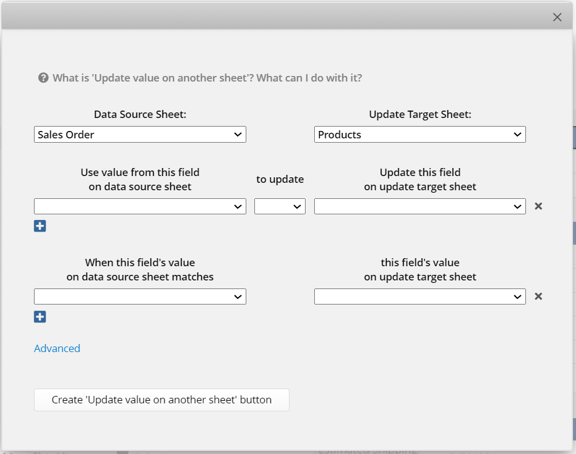Open the small "to update" operator dropdown
The image size is (576, 454).
coord(280,206)
